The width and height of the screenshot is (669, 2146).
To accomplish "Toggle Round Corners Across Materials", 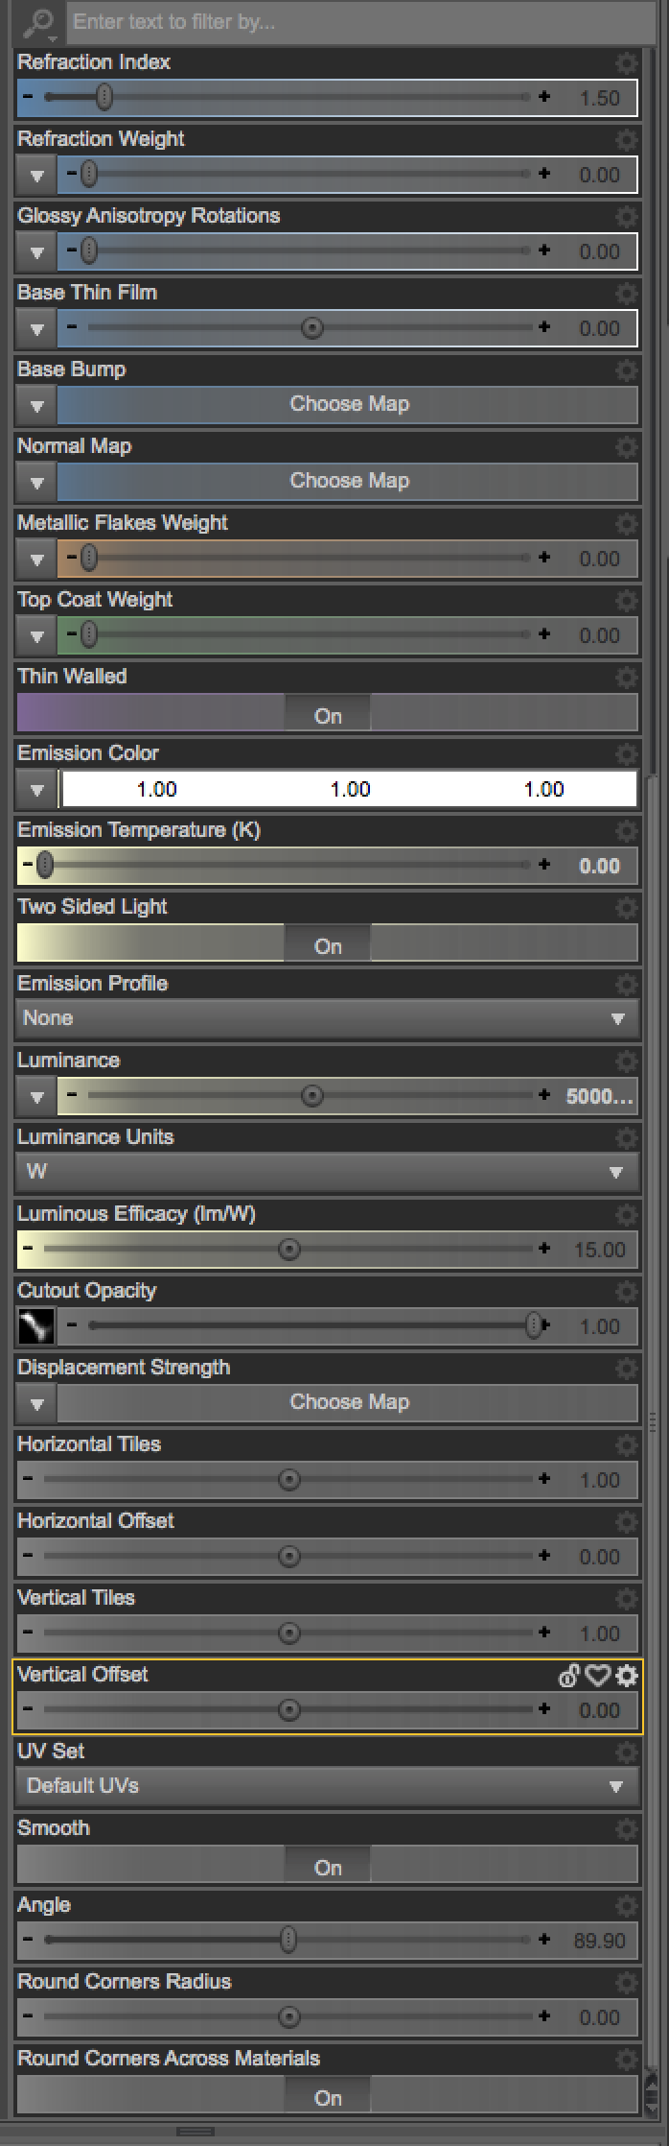I will [328, 2097].
